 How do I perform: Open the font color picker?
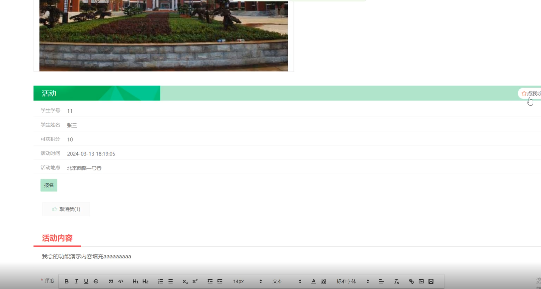tap(314, 281)
